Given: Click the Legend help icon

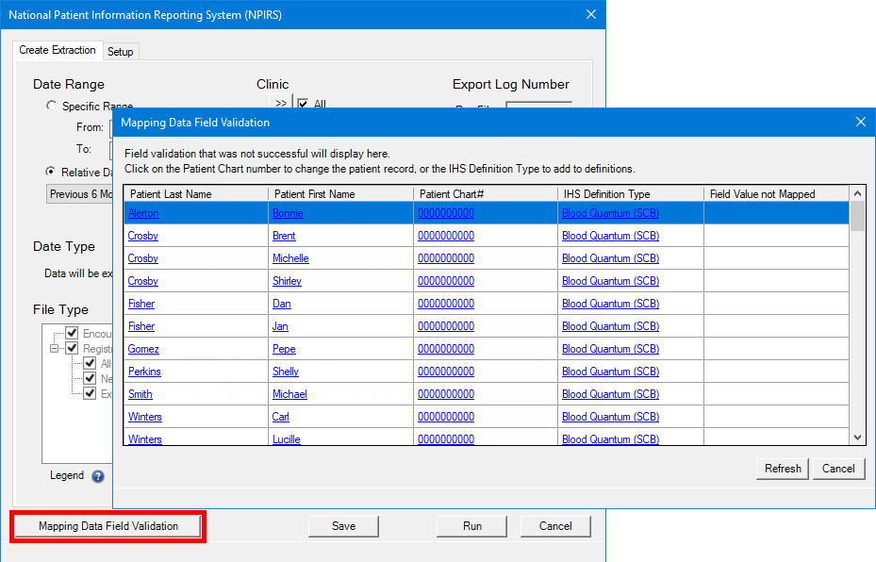Looking at the screenshot, I should click(x=98, y=476).
